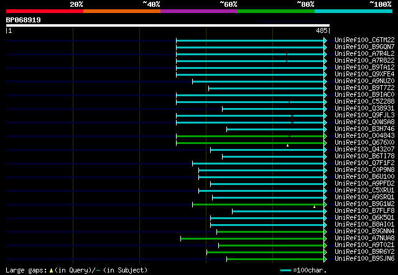Click the green arrowhead ending UniRef100_B9R6Y2 alignment

coord(325,253)
